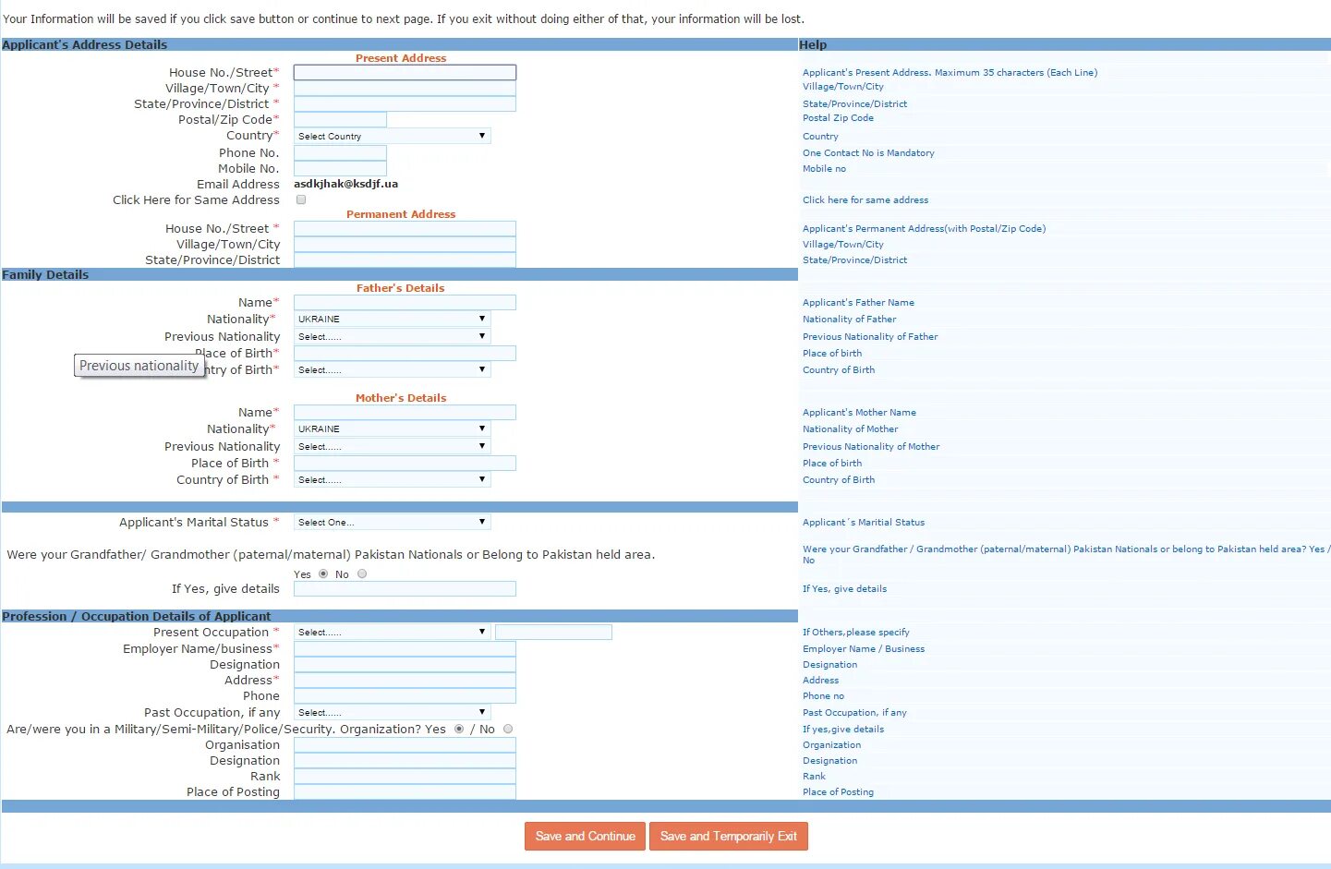Screen dimensions: 1331x869
Task: Click 'Applicant's Father Name' help text
Action: coord(858,303)
